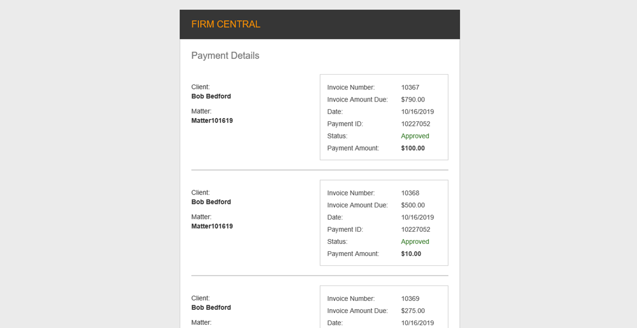Screen dimensions: 637x328
Task: Click the third Bob Bedford client name
Action: coord(211,308)
